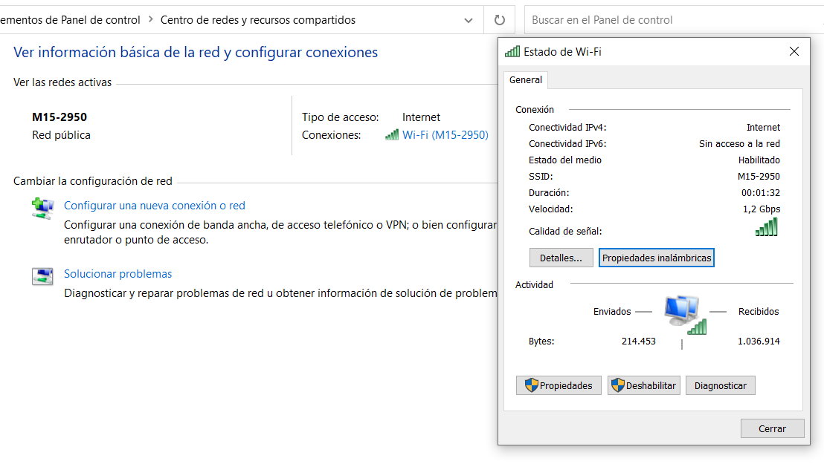Focus the Buscar en el Panel de control field

pyautogui.click(x=669, y=20)
